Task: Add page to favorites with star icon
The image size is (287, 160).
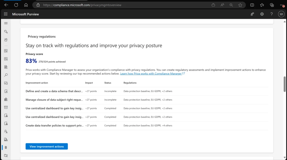Action: click(x=240, y=5)
